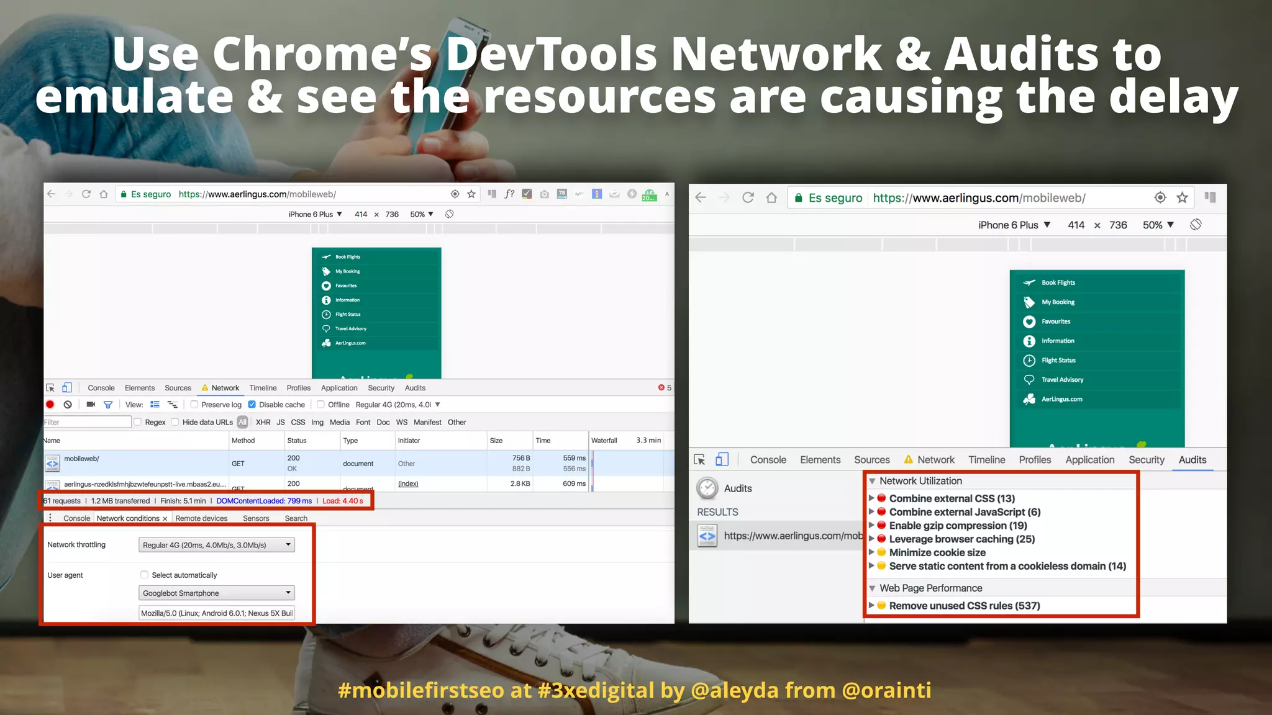Screen dimensions: 1272x715
Task: Bookmark page with star in right browser
Action: pos(1182,198)
